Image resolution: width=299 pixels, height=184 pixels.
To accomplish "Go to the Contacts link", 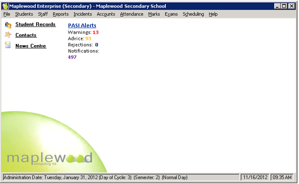I will coord(26,35).
